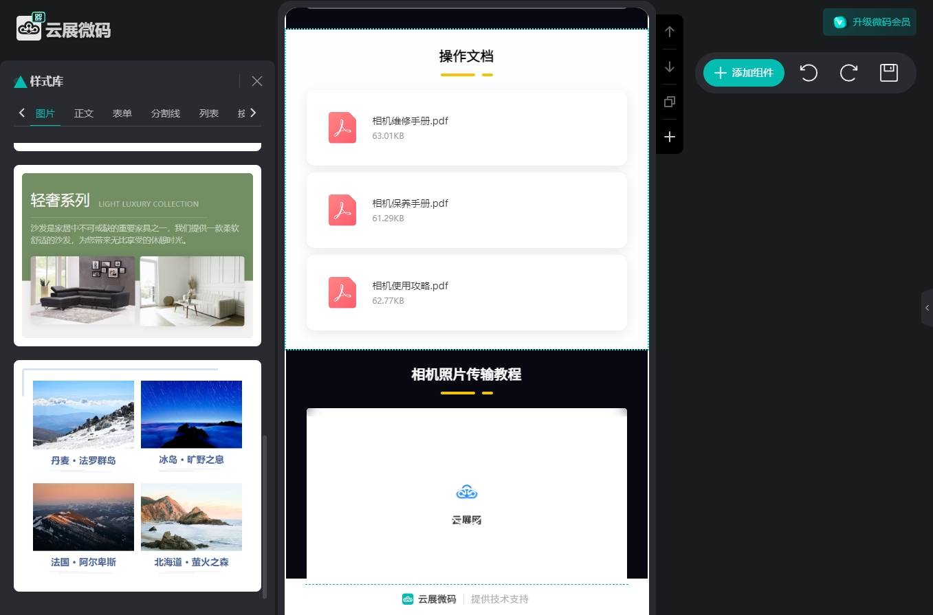Click the 相机使用攻略.pdf PDF icon
The height and width of the screenshot is (615, 933).
tap(342, 293)
